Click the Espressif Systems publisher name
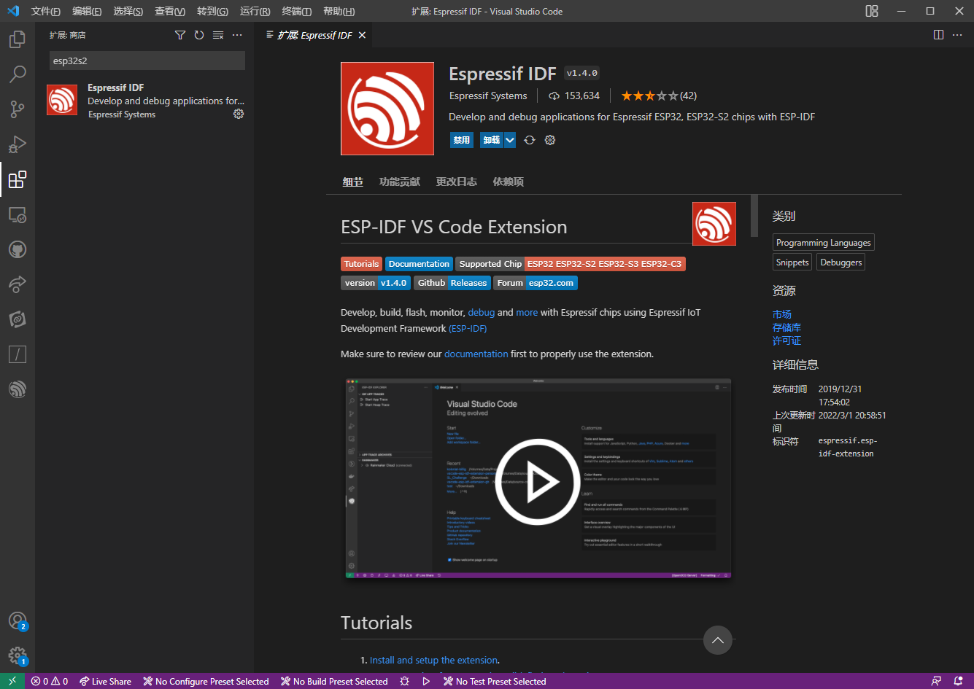 (x=488, y=96)
